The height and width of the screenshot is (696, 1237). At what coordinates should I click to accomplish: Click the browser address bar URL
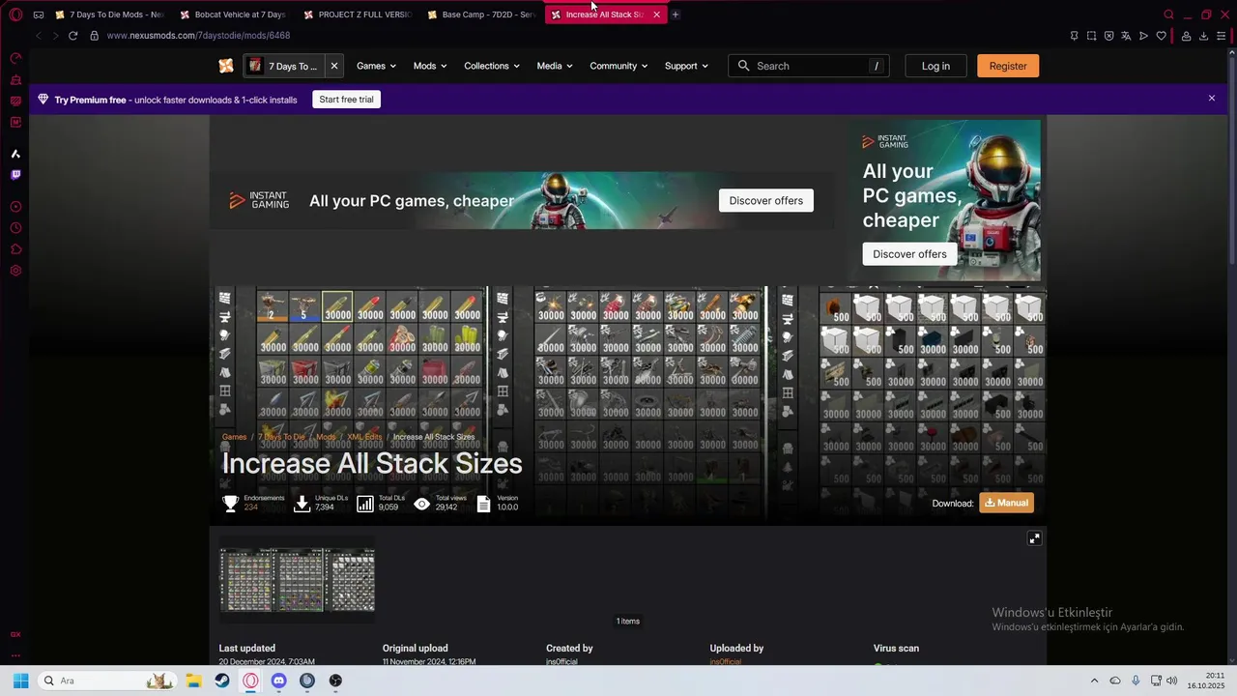(x=198, y=36)
